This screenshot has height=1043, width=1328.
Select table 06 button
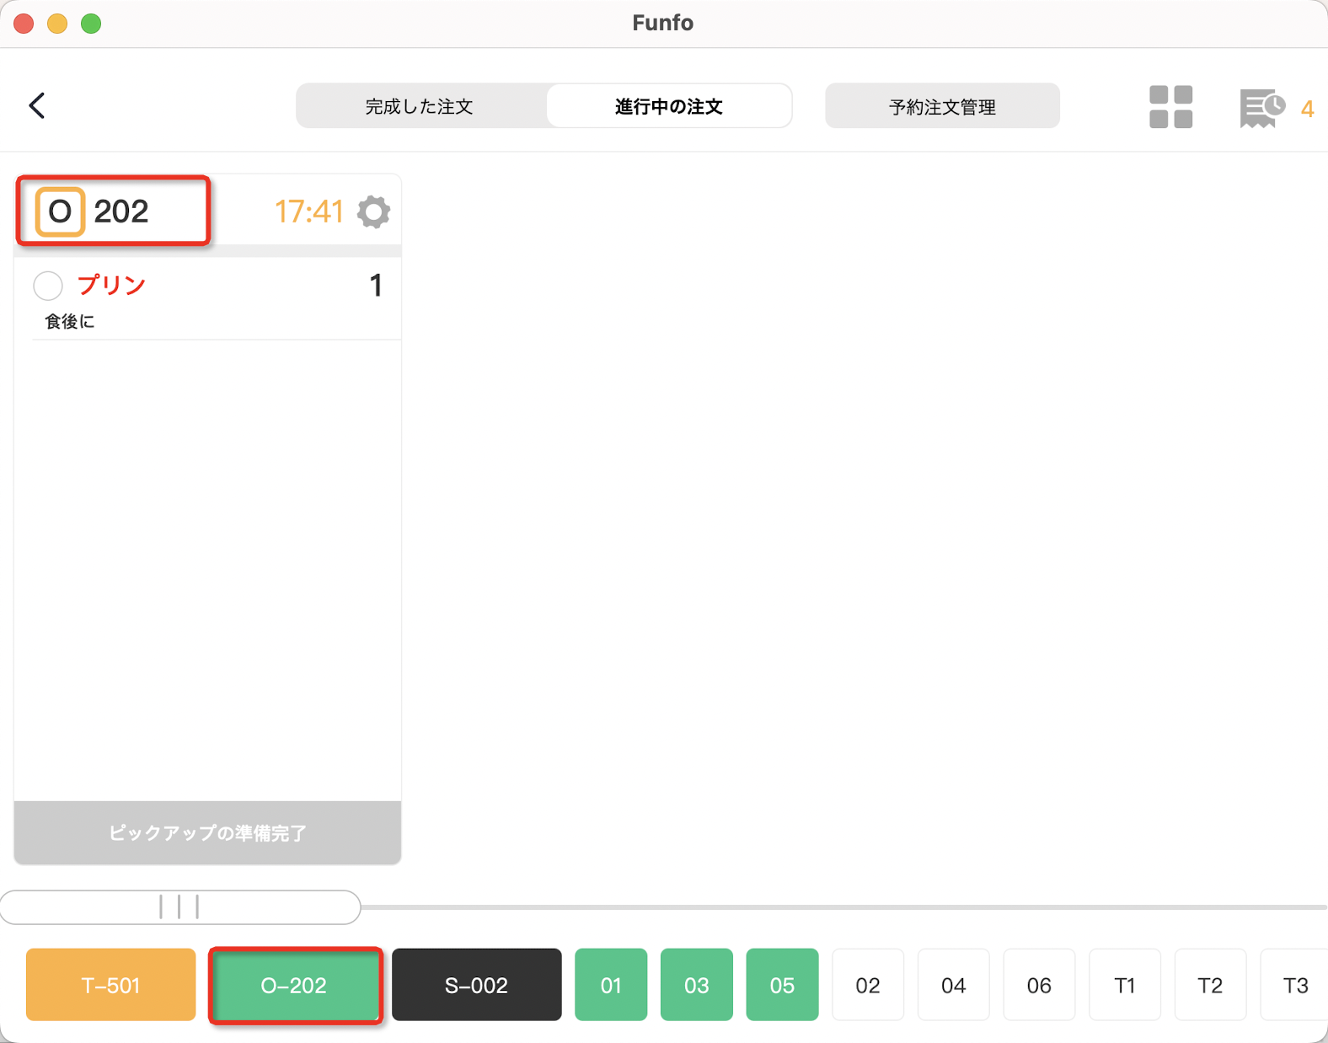pos(1039,985)
